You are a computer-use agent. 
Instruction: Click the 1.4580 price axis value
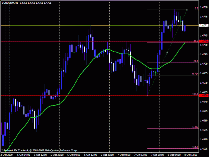pyautogui.click(x=204, y=139)
